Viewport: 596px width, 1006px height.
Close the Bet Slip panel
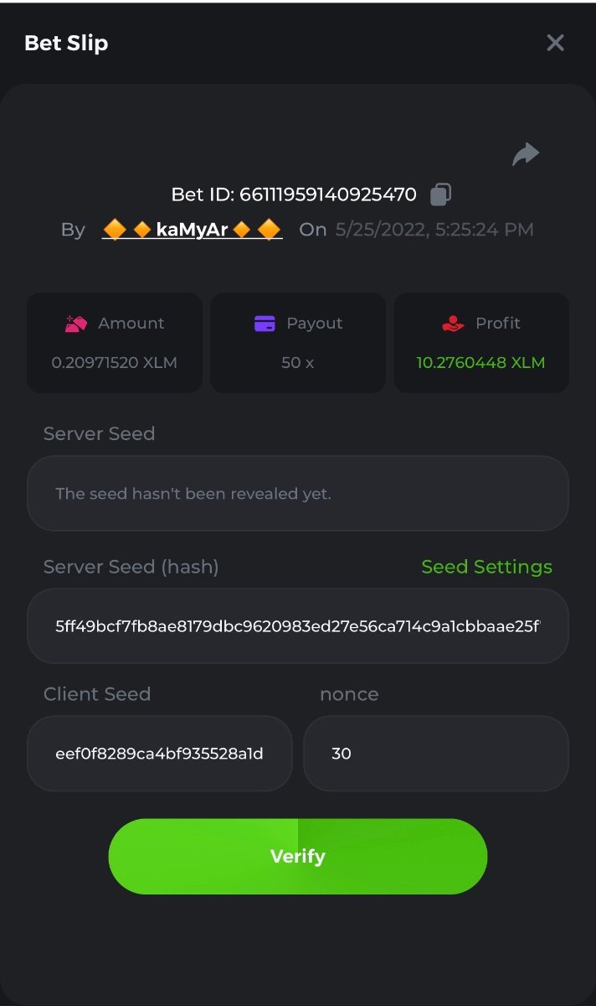point(555,43)
